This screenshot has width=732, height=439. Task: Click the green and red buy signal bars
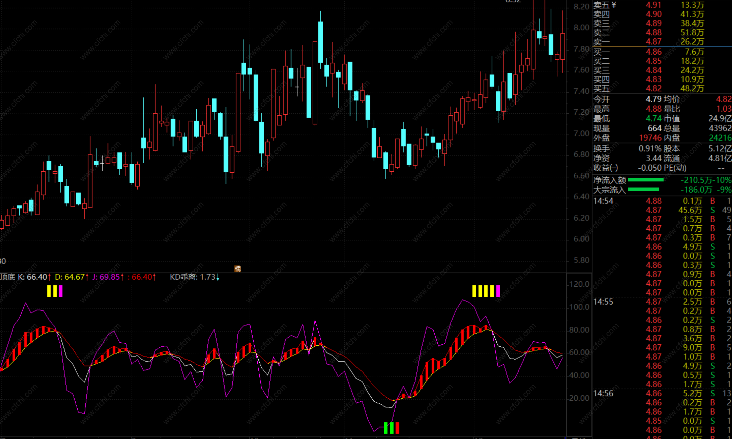(x=391, y=428)
